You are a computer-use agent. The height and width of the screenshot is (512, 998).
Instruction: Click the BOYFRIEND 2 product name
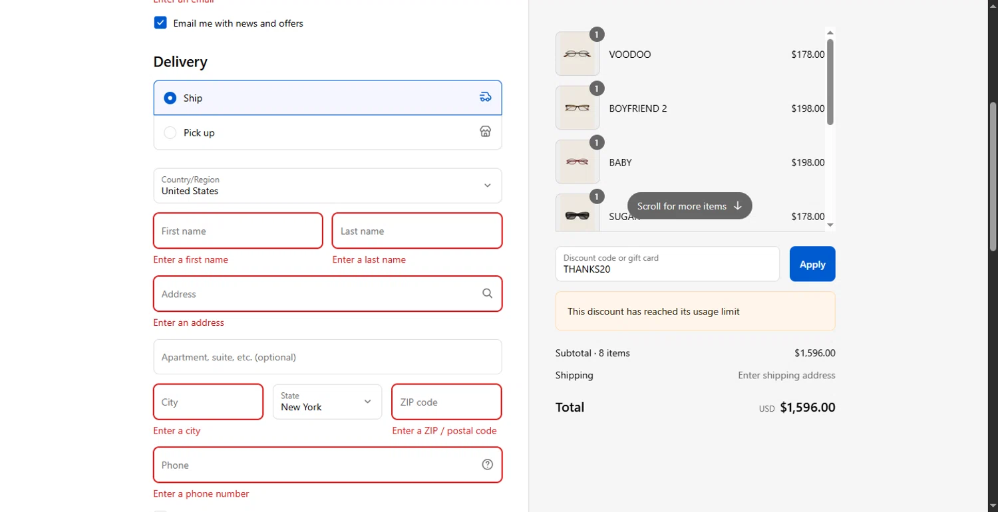638,108
